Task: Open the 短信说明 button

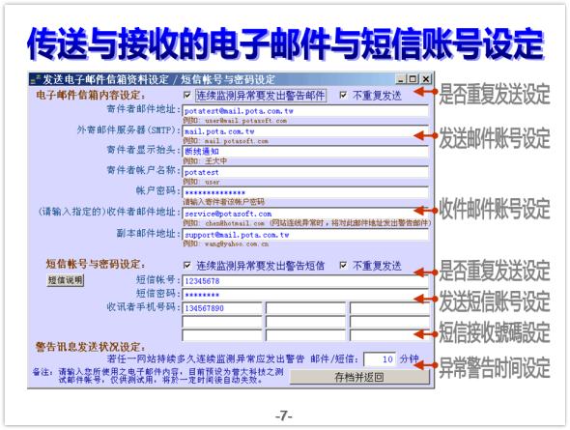Action: tap(66, 280)
